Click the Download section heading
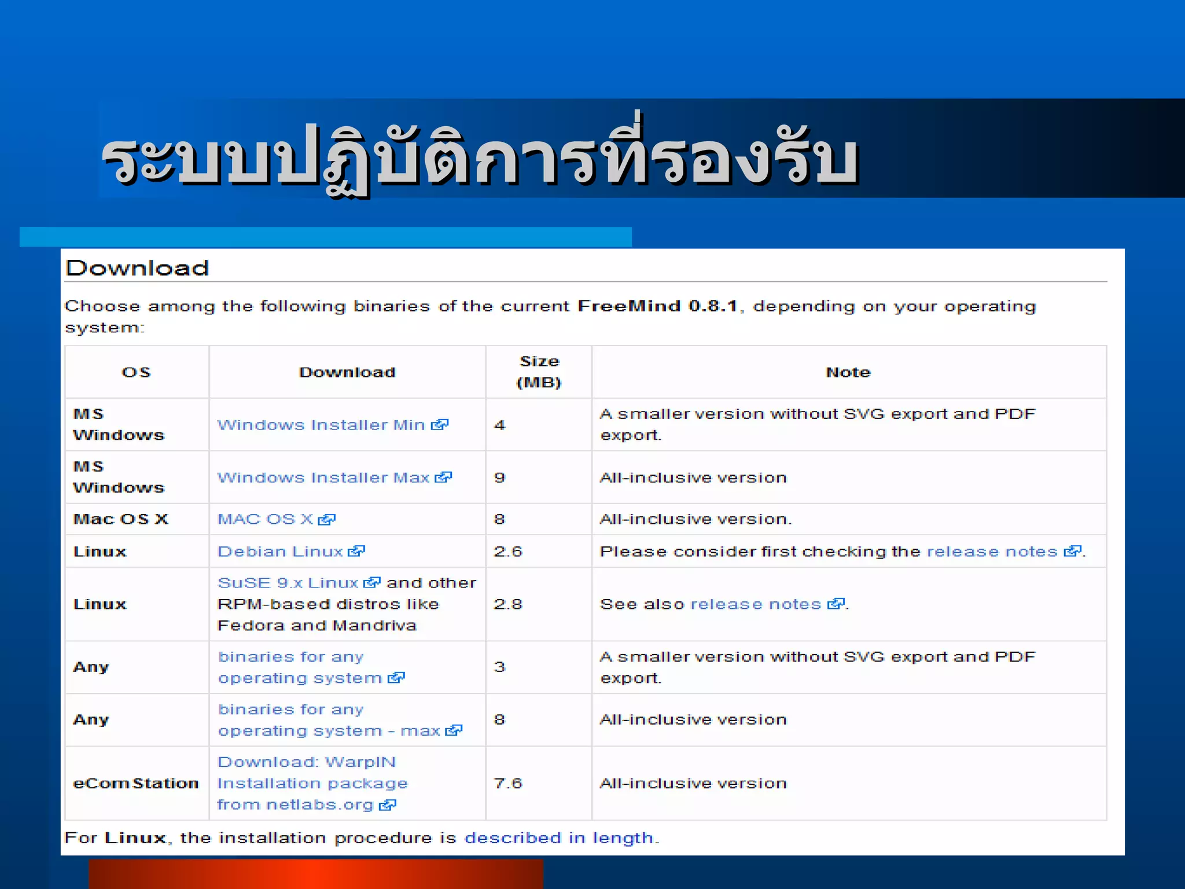 (137, 268)
